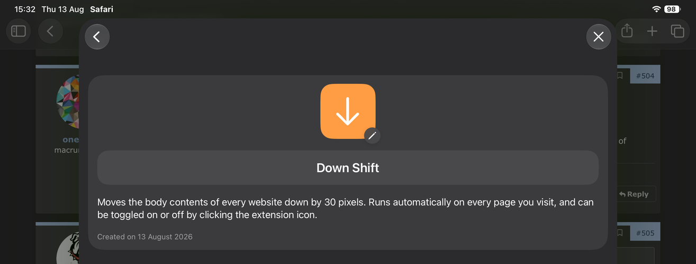Screen dimensions: 696x264
Task: Go back with Safari's toolbar back arrow
Action: [50, 31]
